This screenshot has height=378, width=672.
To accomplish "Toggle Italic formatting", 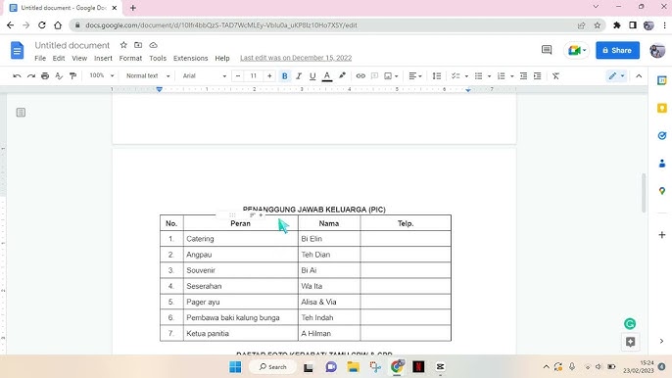I will click(299, 75).
